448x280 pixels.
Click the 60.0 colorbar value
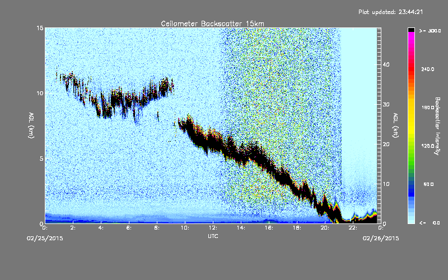click(428, 184)
